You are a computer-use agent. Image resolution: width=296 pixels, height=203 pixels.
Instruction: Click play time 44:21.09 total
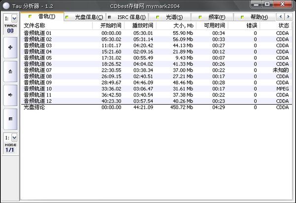click(143, 108)
